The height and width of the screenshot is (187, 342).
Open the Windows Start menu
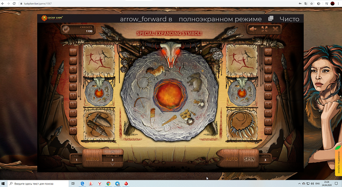[x=3, y=184]
